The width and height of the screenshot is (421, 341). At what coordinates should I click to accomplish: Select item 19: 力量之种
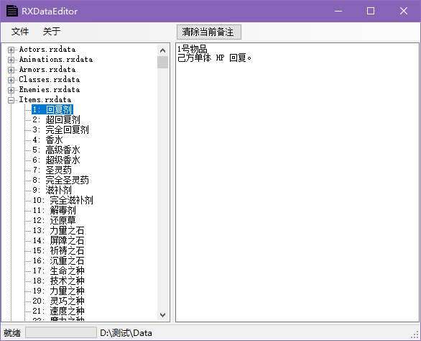pos(58,291)
